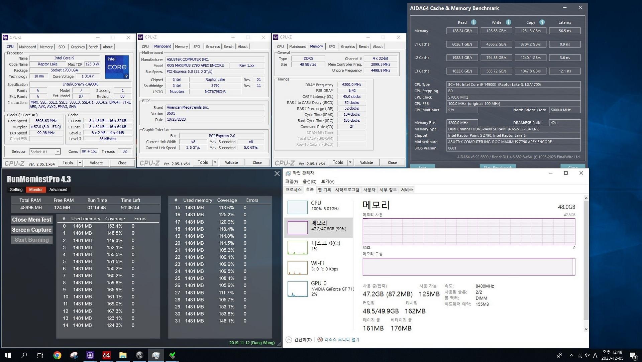Click Task Manager vertical scrollbar down arrow
Screen dimensions: 642x362
click(586, 329)
